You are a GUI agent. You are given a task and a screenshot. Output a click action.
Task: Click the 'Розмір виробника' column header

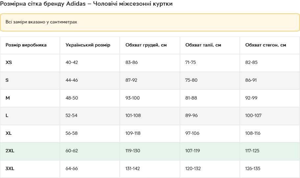pyautogui.click(x=26, y=45)
